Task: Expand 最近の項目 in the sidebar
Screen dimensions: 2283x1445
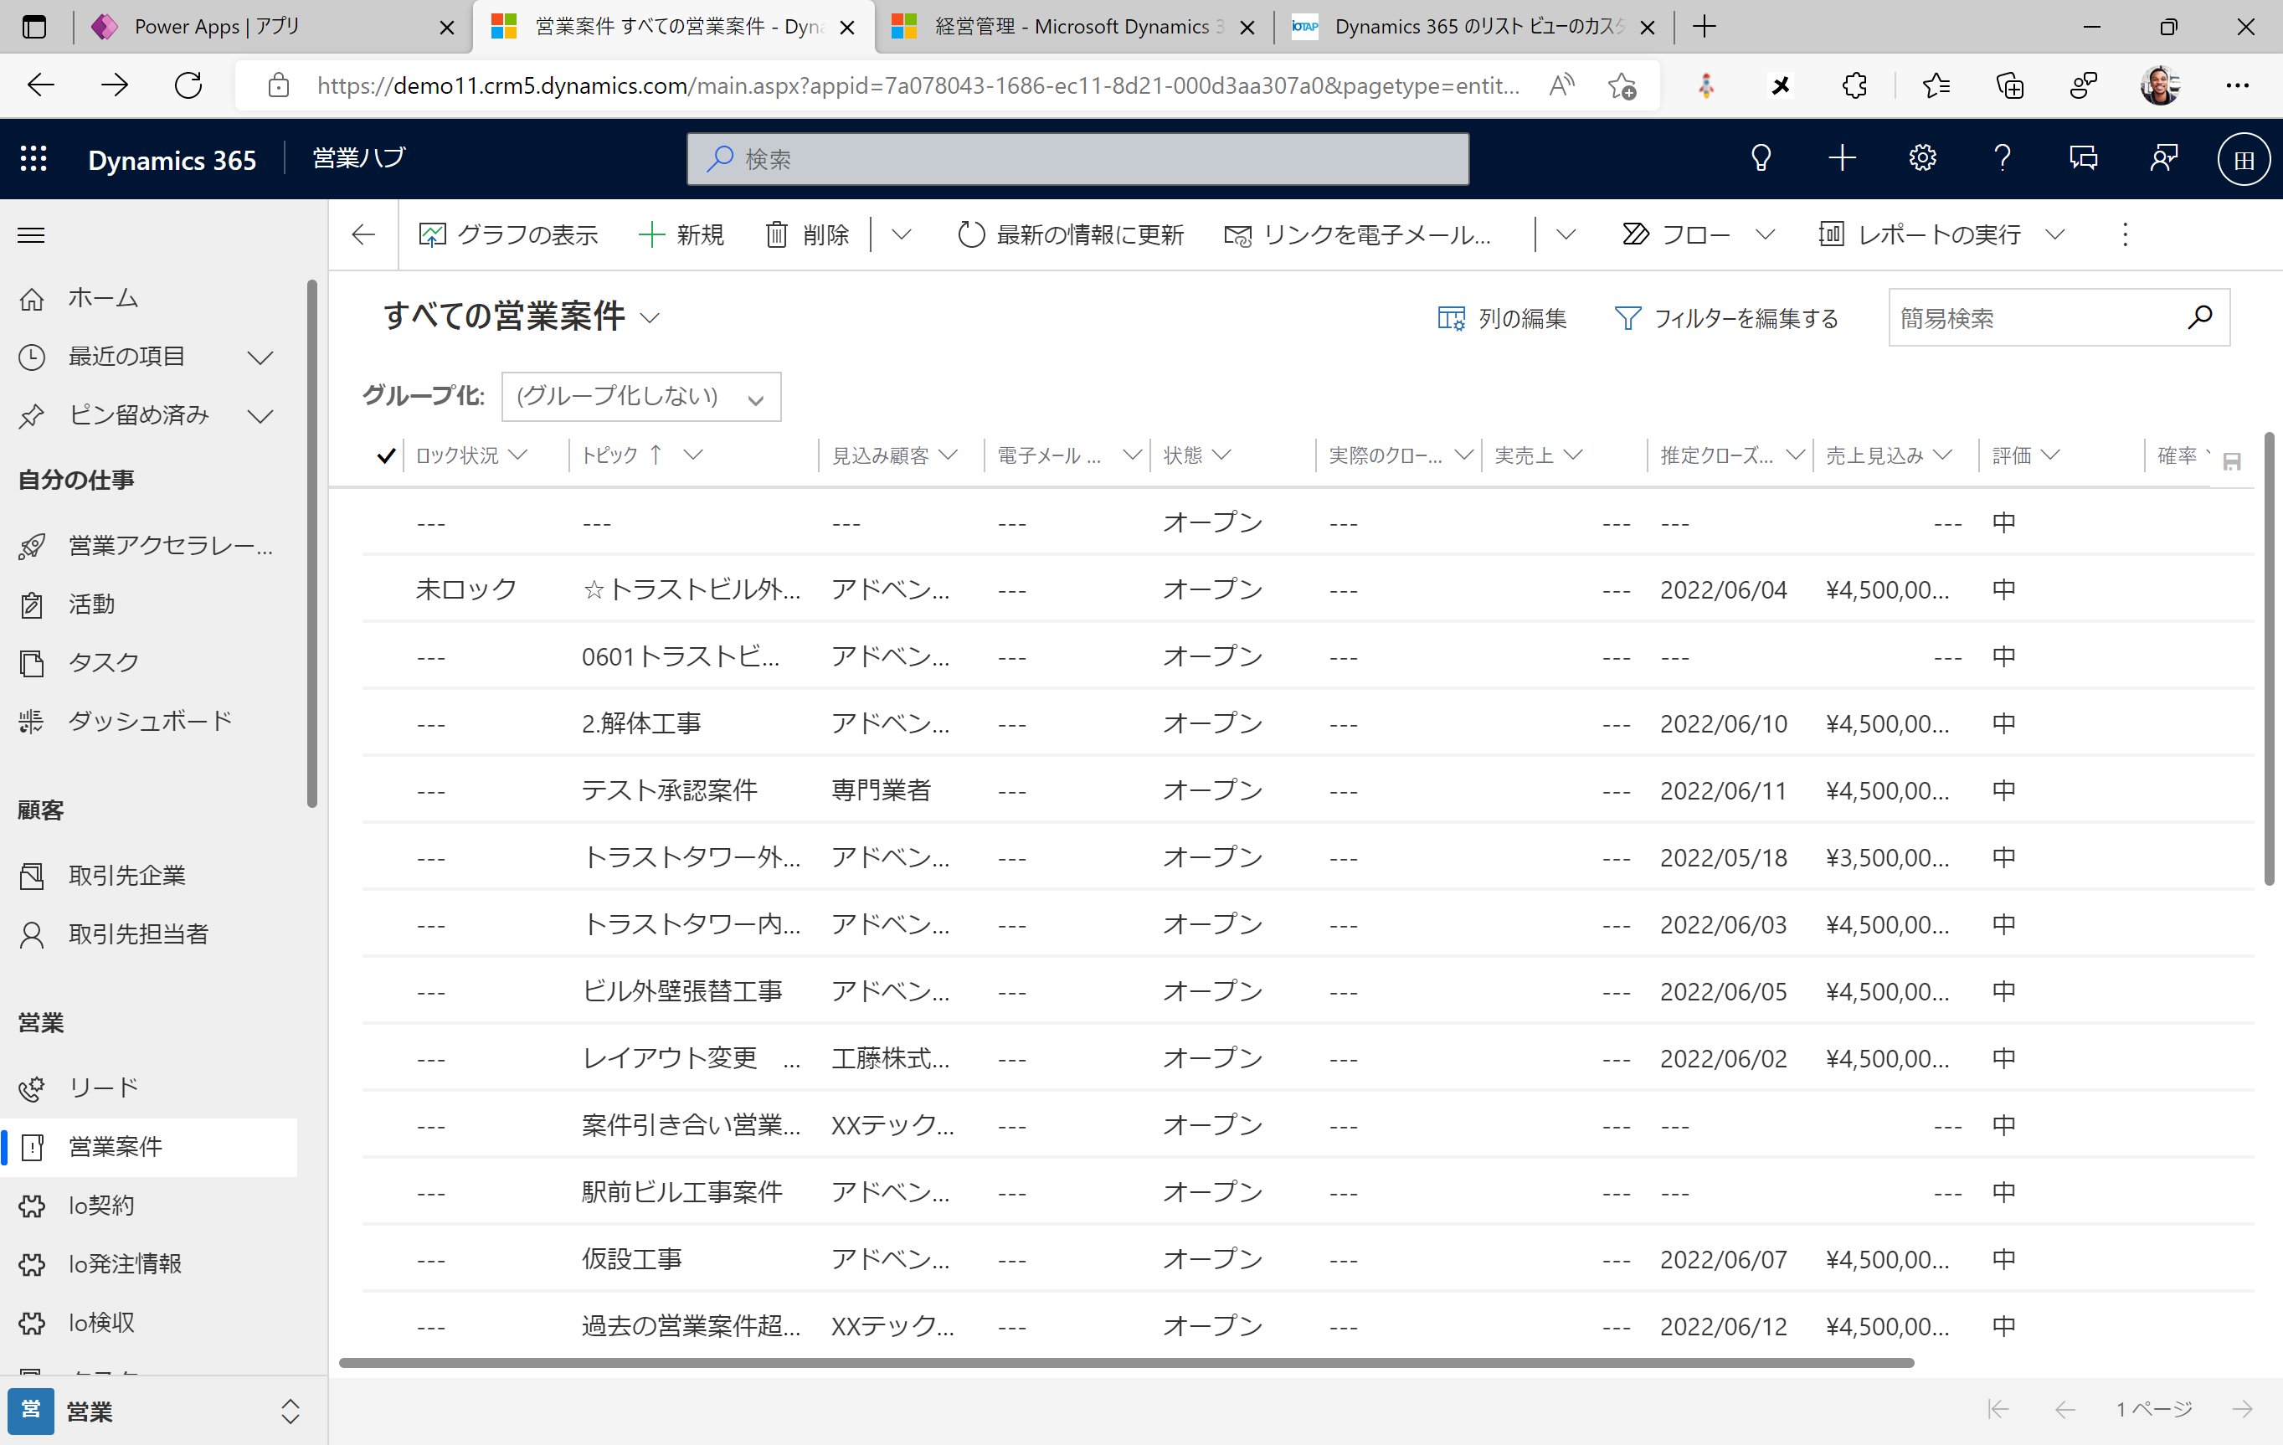Action: [260, 357]
